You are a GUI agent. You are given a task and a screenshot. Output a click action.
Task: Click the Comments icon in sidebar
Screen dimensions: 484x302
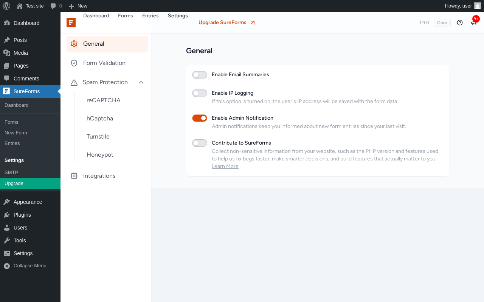pyautogui.click(x=7, y=79)
